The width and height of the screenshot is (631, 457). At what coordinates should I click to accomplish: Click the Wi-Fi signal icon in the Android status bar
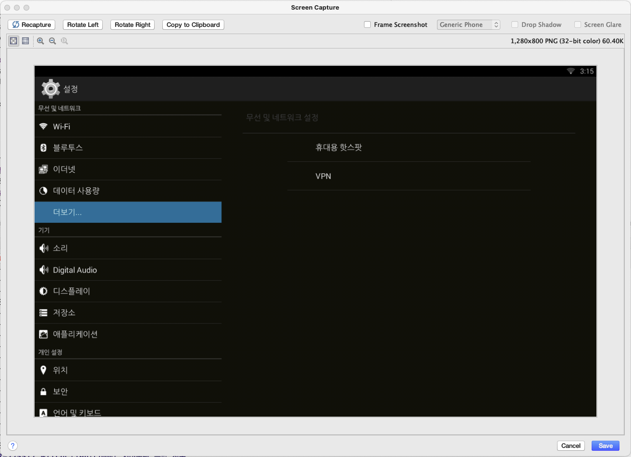coord(570,71)
